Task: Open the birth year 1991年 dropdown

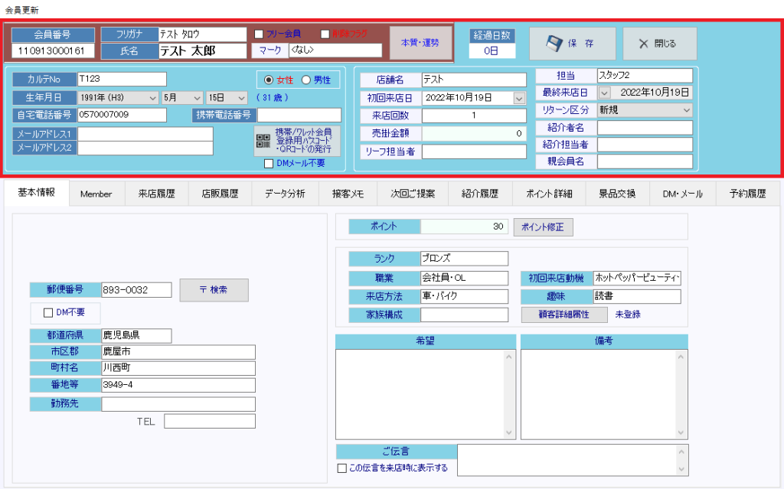Action: pyautogui.click(x=152, y=98)
